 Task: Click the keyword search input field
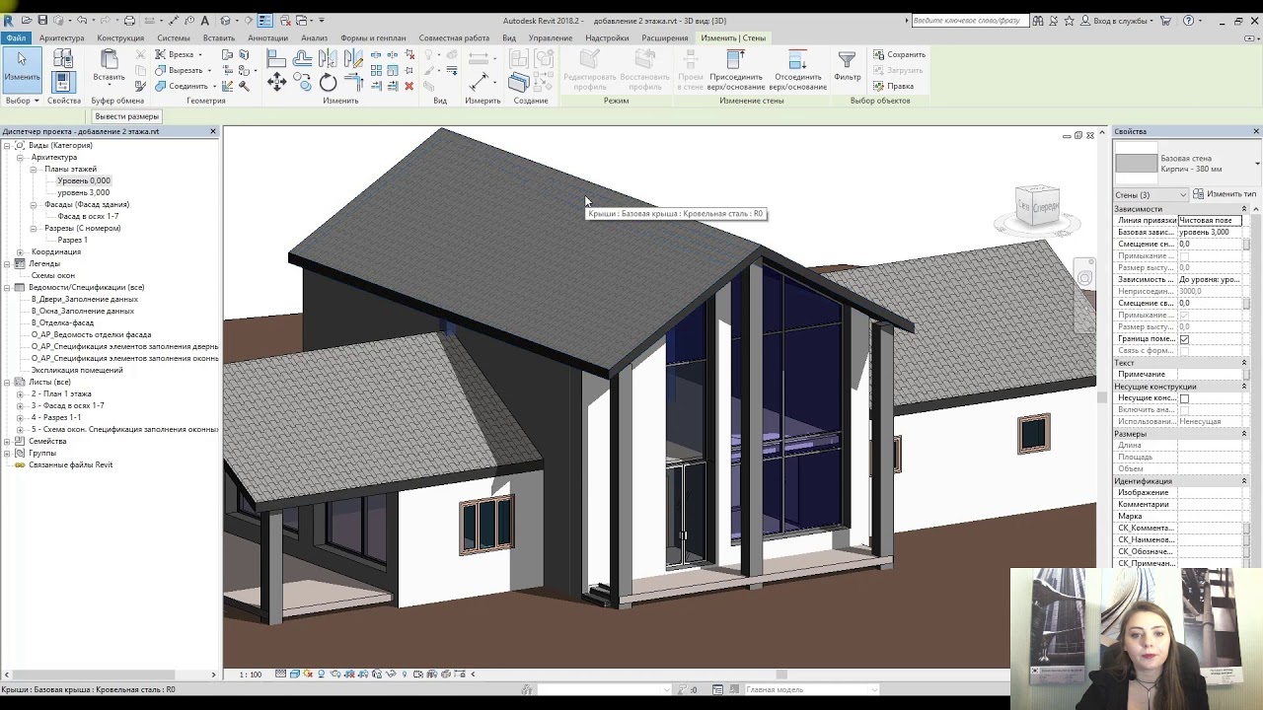(968, 20)
